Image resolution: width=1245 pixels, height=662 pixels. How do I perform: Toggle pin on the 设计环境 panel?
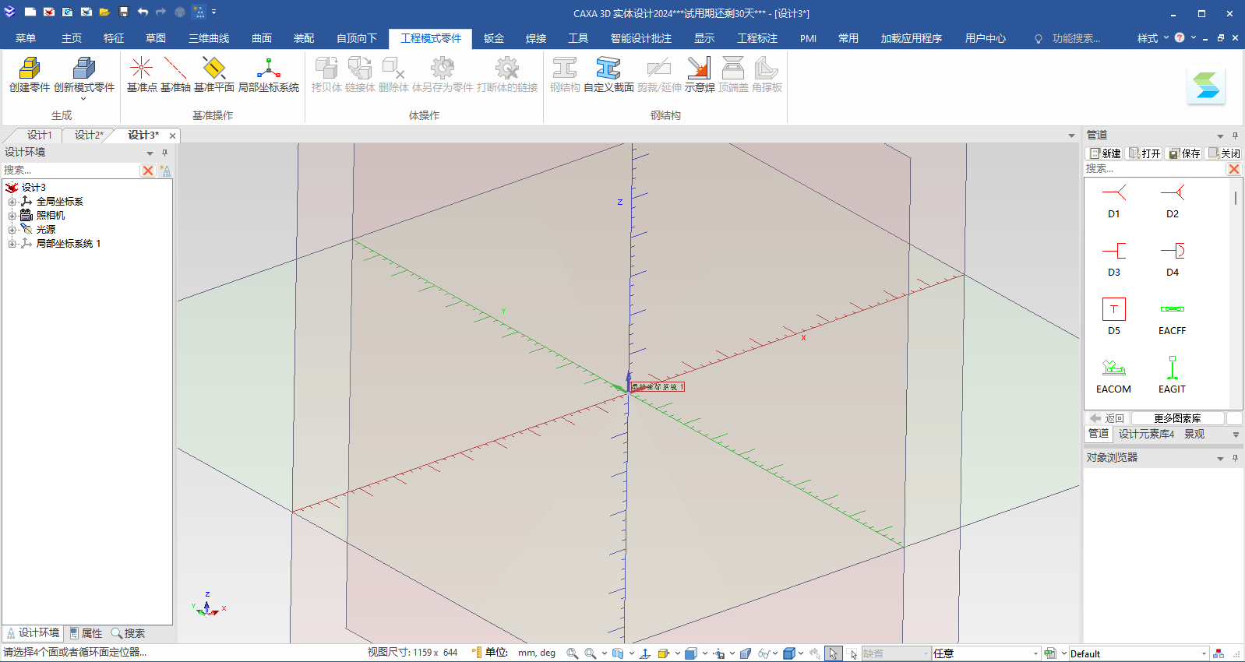pyautogui.click(x=164, y=153)
